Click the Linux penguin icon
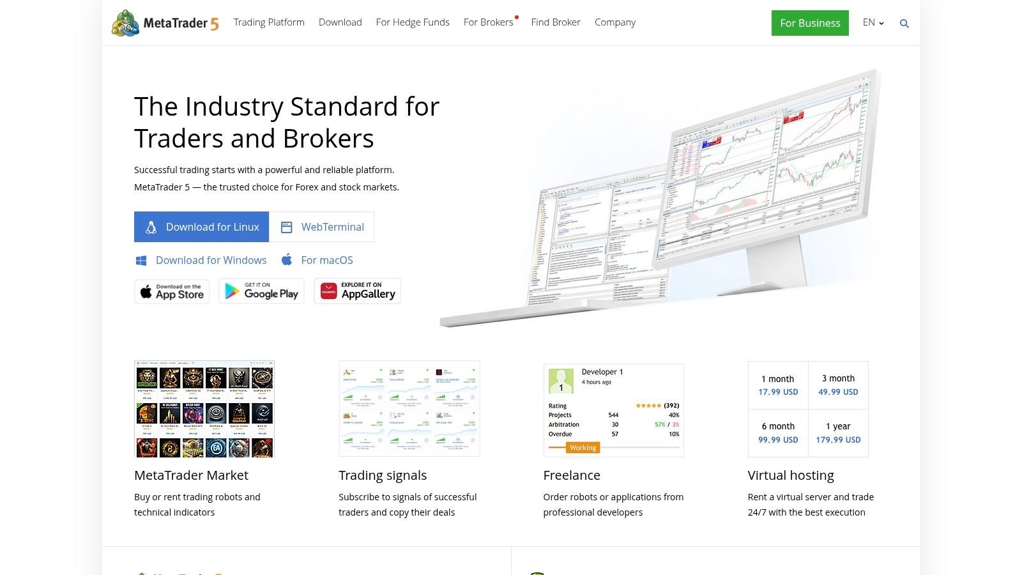This screenshot has height=575, width=1022. click(x=151, y=227)
